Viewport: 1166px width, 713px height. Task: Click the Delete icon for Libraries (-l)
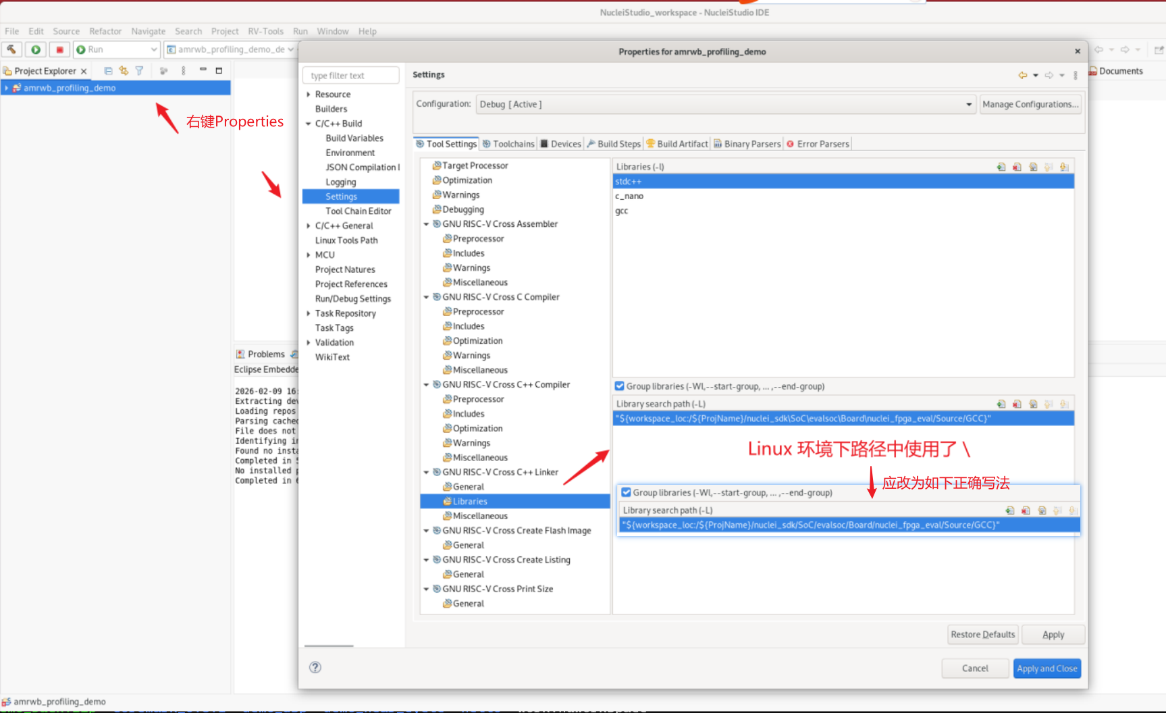(x=1017, y=167)
